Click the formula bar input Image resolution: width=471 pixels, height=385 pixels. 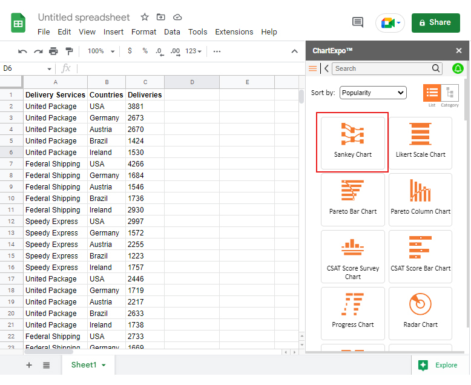click(191, 68)
